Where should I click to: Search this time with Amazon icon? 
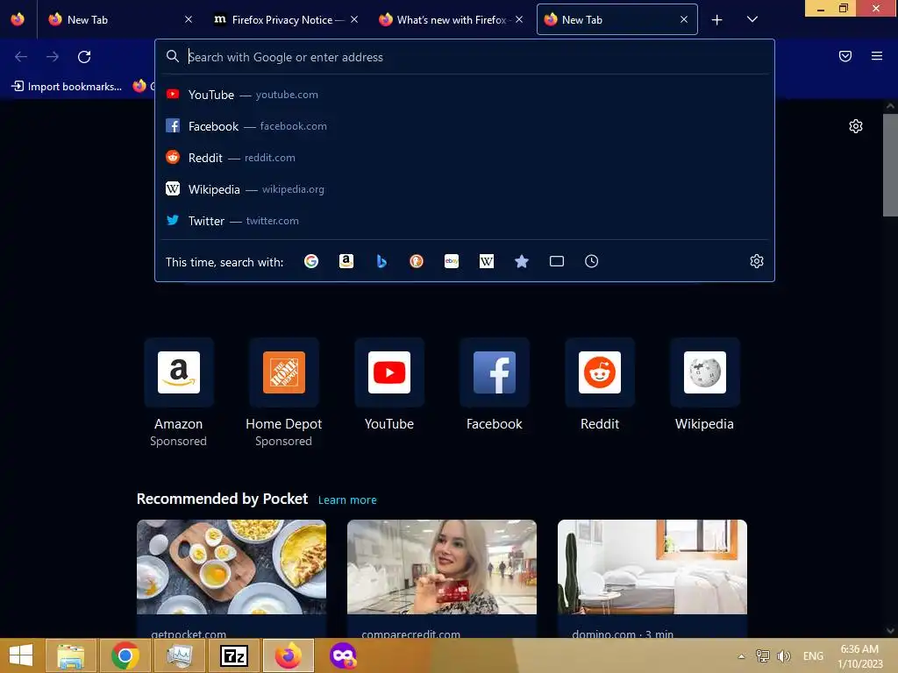346,261
